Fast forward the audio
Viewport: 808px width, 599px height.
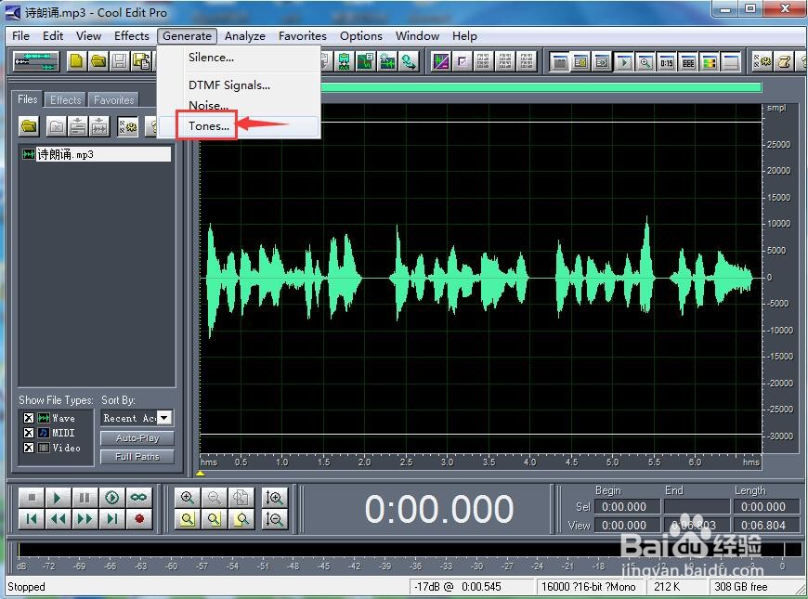(85, 518)
